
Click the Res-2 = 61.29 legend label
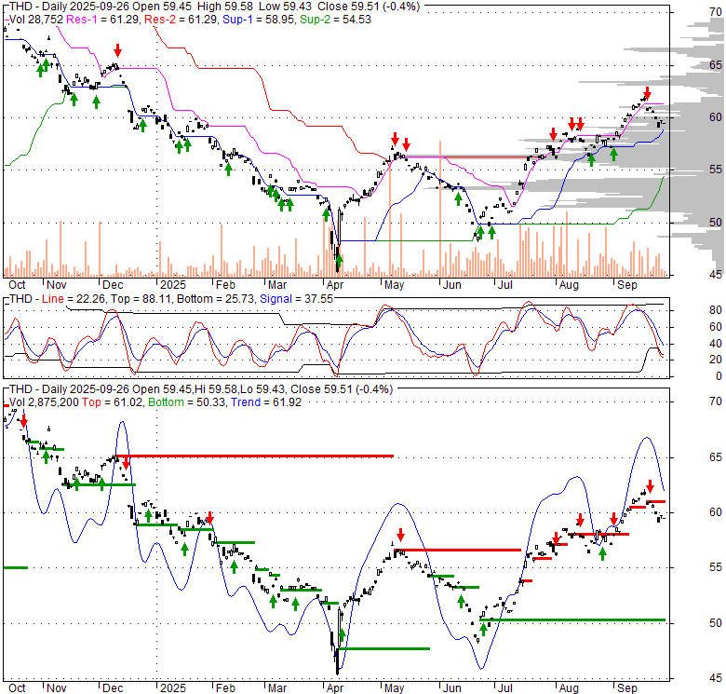(181, 20)
